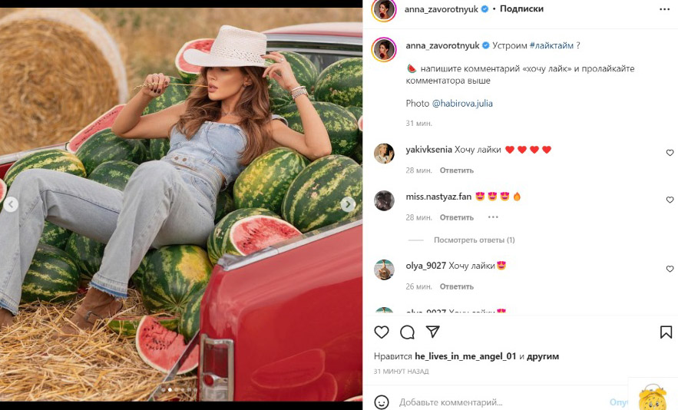Open anna_zavorotnyuk avatar in header
The height and width of the screenshot is (410, 678).
[384, 9]
